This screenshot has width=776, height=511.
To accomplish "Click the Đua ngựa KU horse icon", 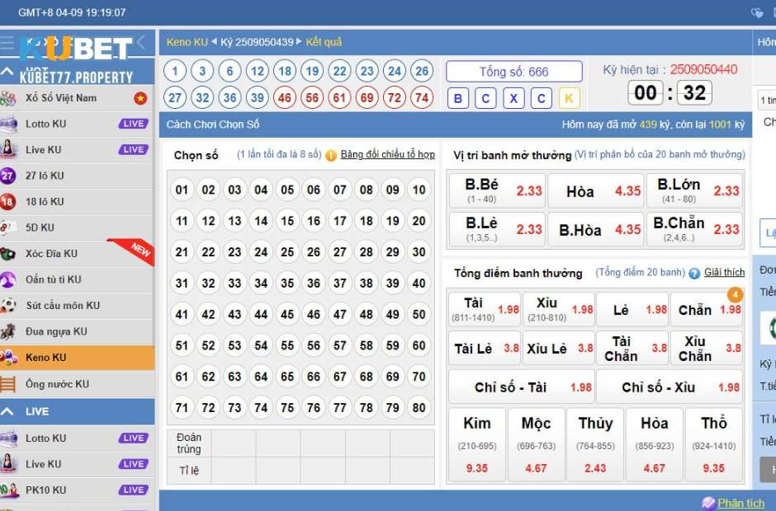I will pyautogui.click(x=7, y=331).
